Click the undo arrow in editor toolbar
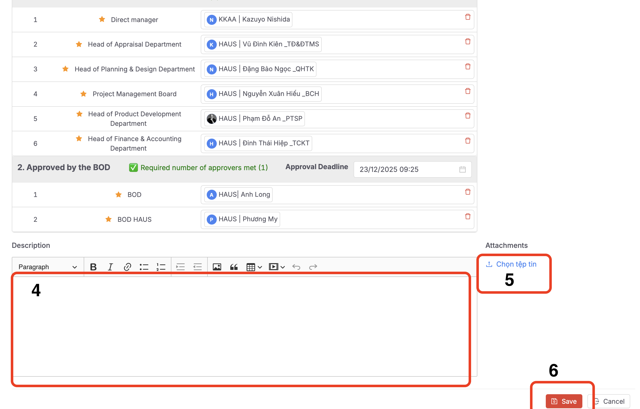Screen dimensions: 640x409 pos(296,267)
